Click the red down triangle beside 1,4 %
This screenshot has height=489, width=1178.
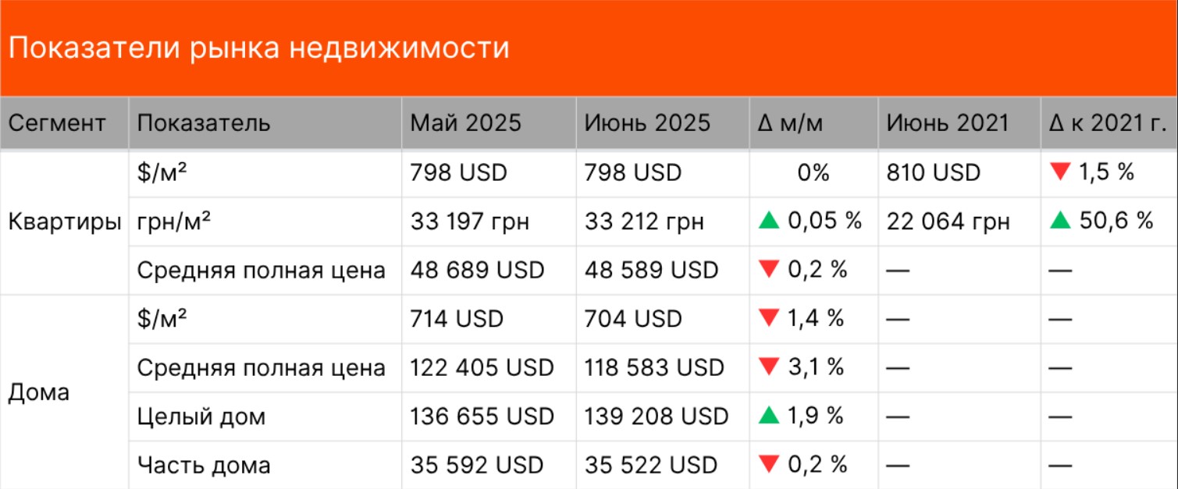[x=769, y=319]
